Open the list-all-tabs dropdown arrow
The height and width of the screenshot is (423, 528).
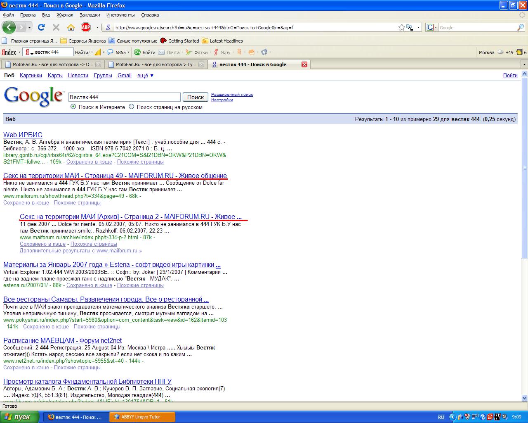[524, 64]
